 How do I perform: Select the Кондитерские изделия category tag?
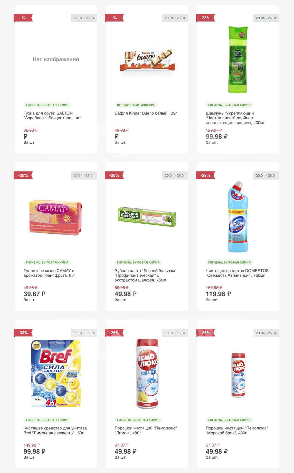click(x=136, y=105)
